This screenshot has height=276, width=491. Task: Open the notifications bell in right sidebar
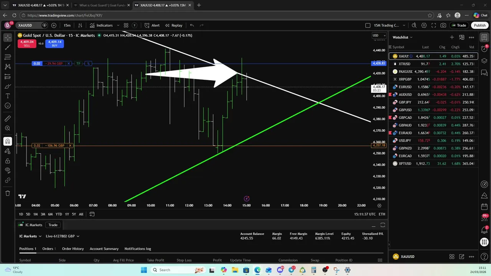(484, 230)
